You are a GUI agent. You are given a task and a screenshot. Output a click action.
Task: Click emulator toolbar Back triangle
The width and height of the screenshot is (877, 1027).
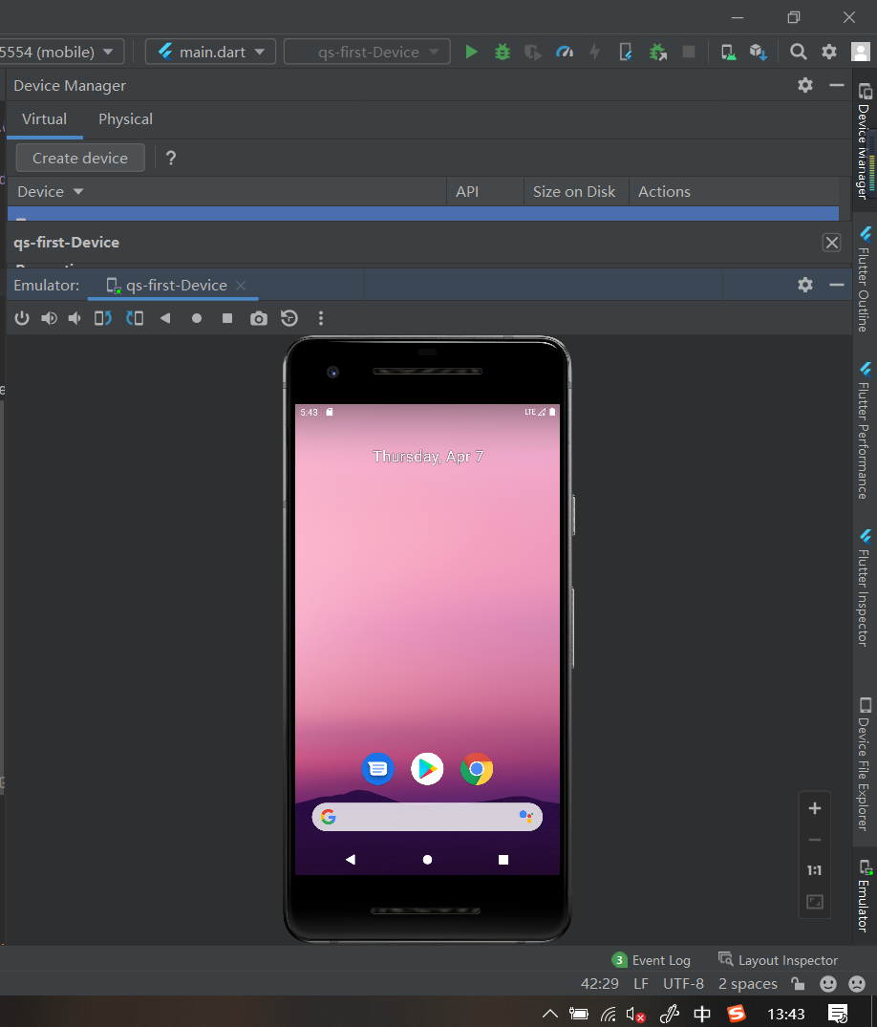pyautogui.click(x=165, y=318)
